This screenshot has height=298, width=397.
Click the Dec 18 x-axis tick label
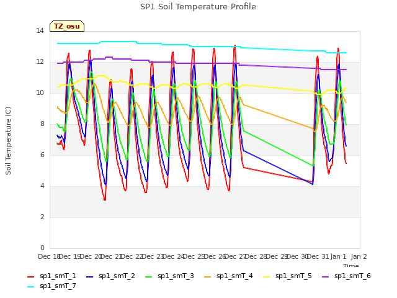pos(49,256)
